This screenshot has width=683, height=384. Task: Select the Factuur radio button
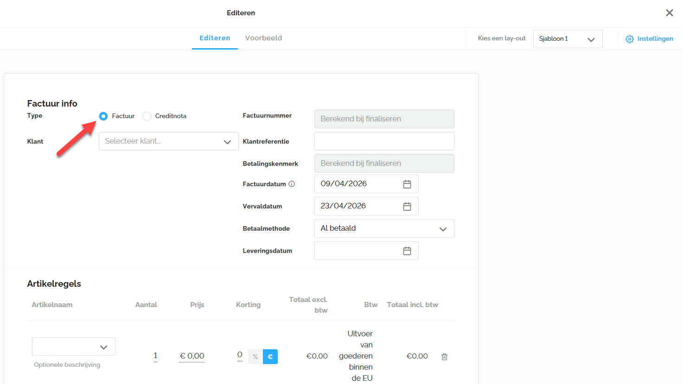tap(103, 116)
